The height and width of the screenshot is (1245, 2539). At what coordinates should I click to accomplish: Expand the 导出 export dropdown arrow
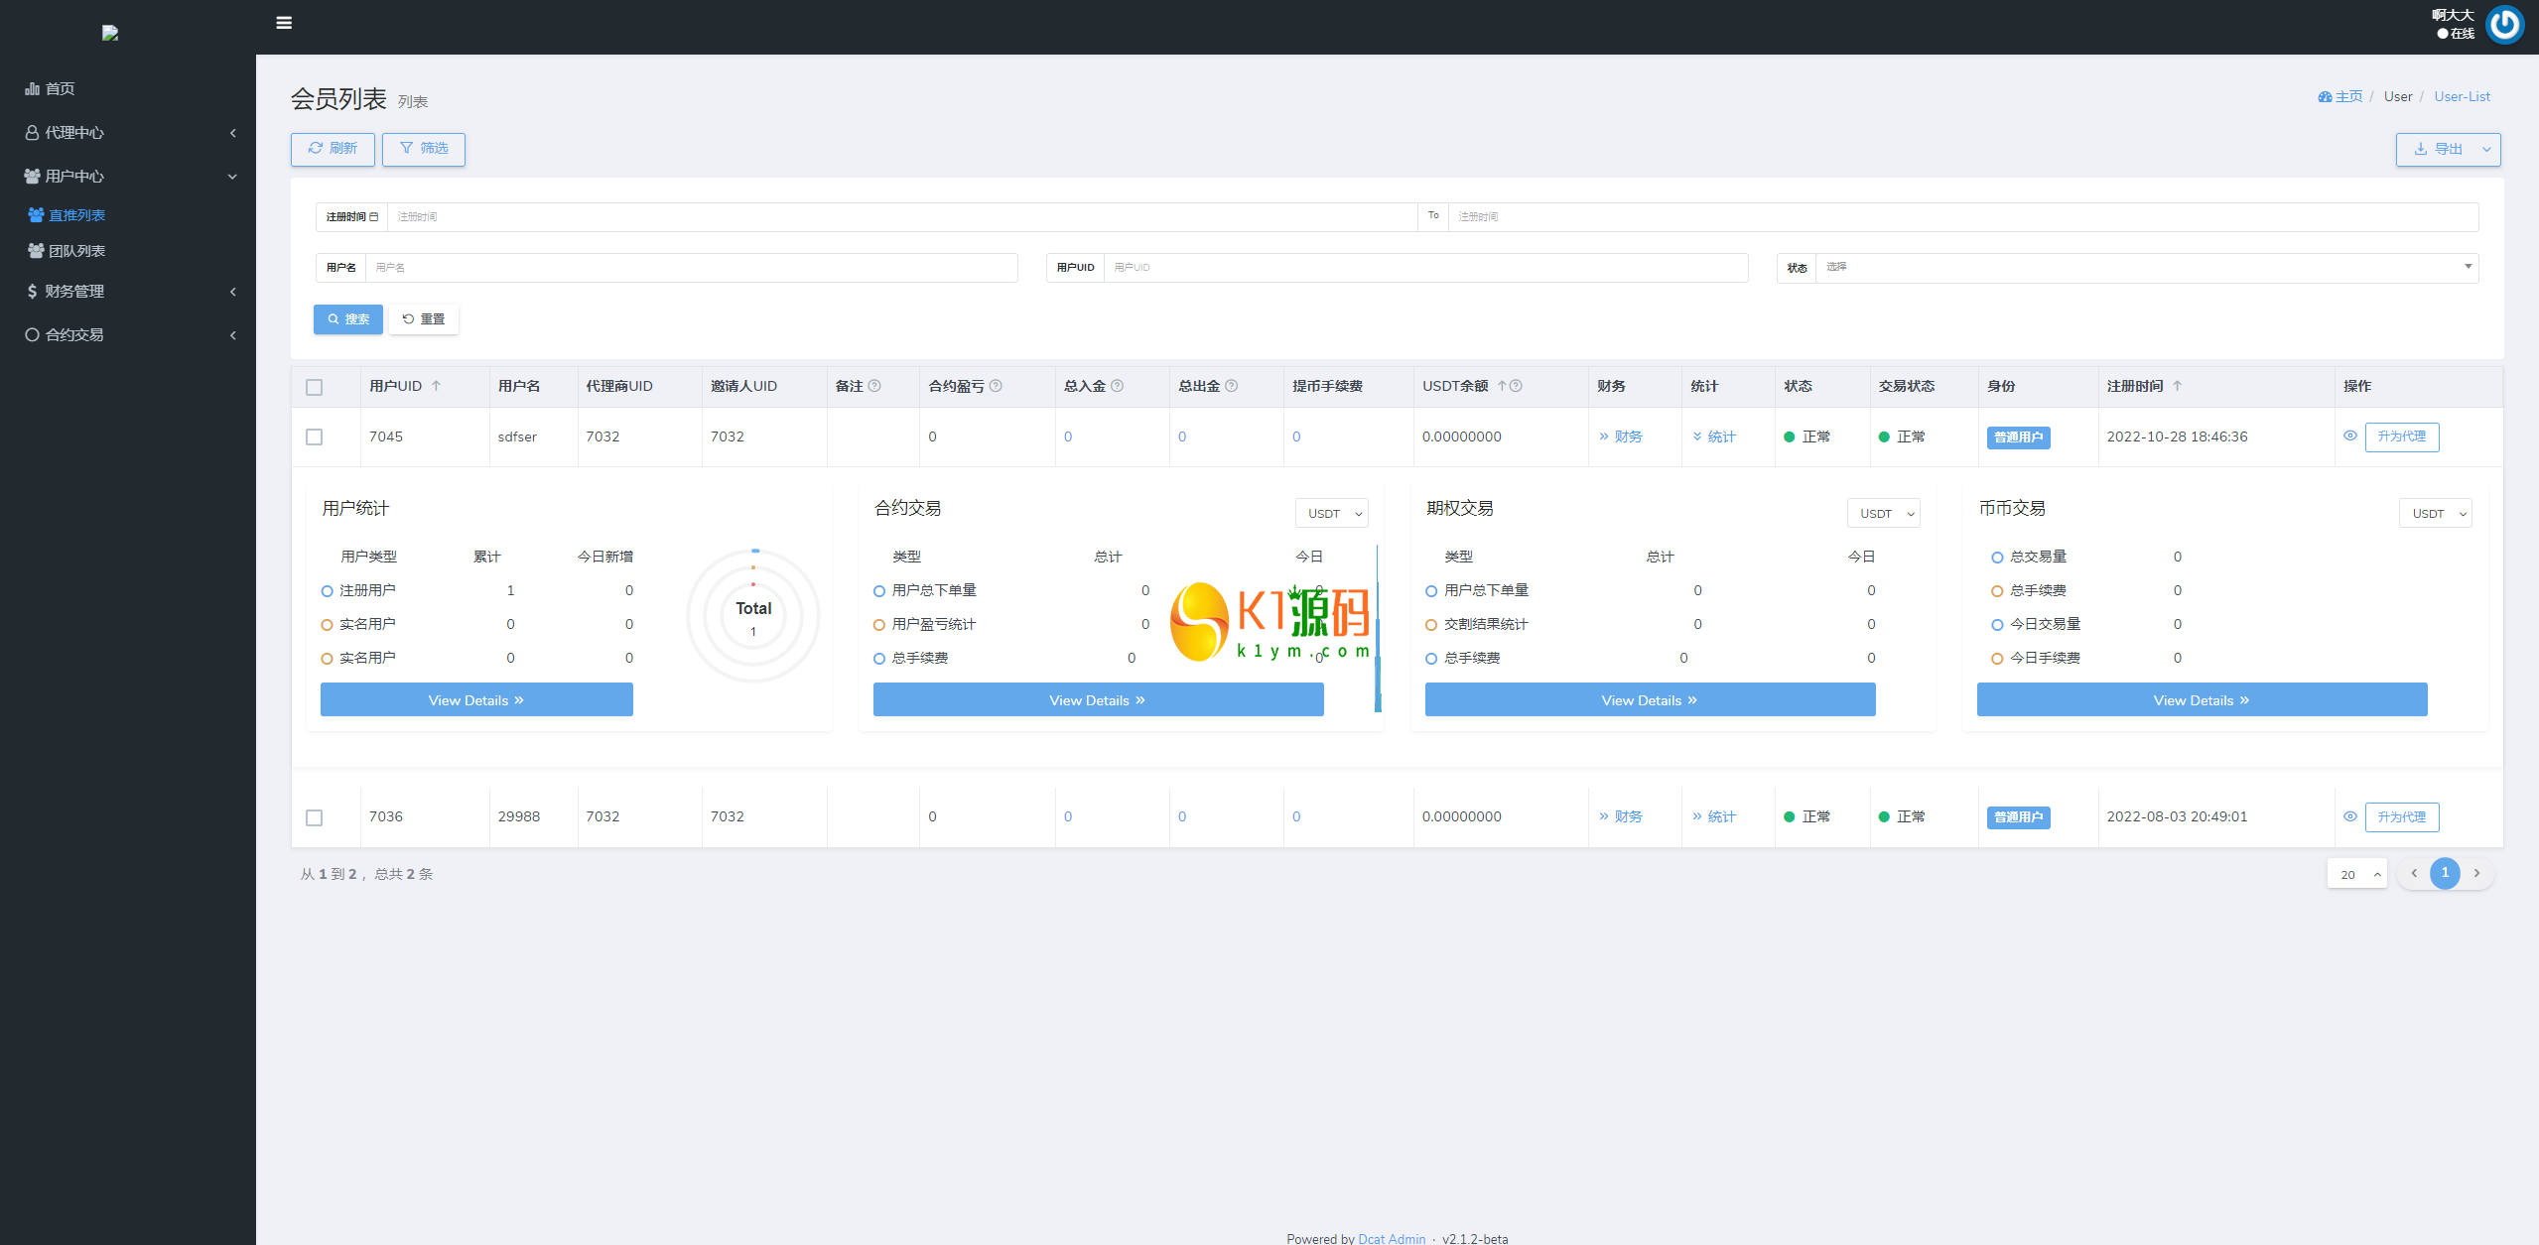(x=2486, y=150)
